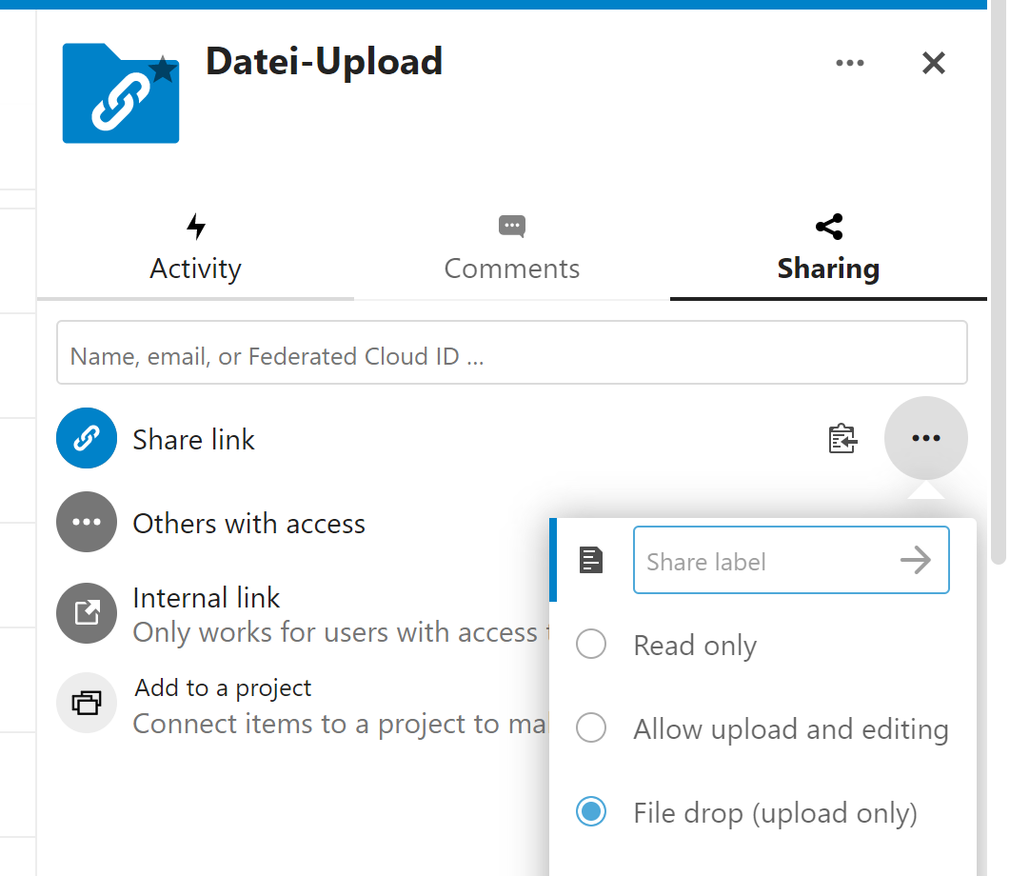The image size is (1010, 876).
Task: Open the sidebar three-dot menu next to Datei-Upload
Action: point(850,63)
